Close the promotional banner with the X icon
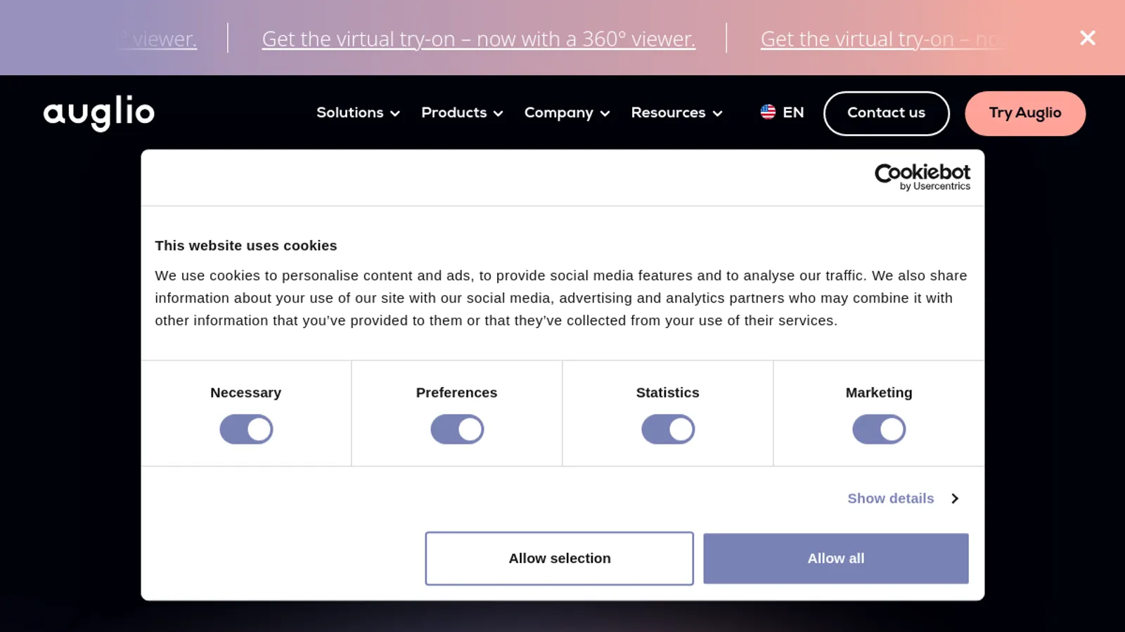Image resolution: width=1125 pixels, height=632 pixels. click(x=1087, y=38)
